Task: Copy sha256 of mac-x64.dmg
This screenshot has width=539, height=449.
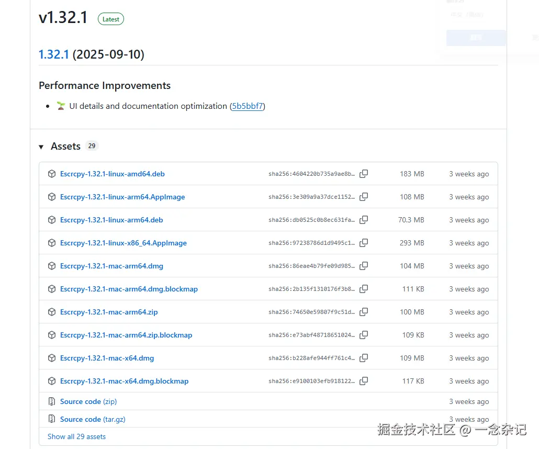Action: click(364, 358)
